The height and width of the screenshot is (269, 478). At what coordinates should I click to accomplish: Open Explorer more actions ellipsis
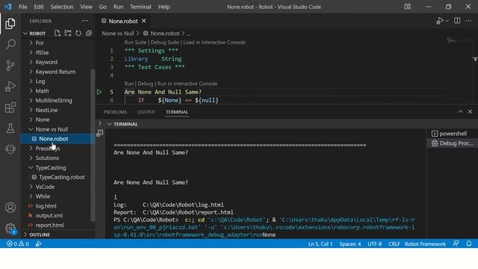coord(84,21)
